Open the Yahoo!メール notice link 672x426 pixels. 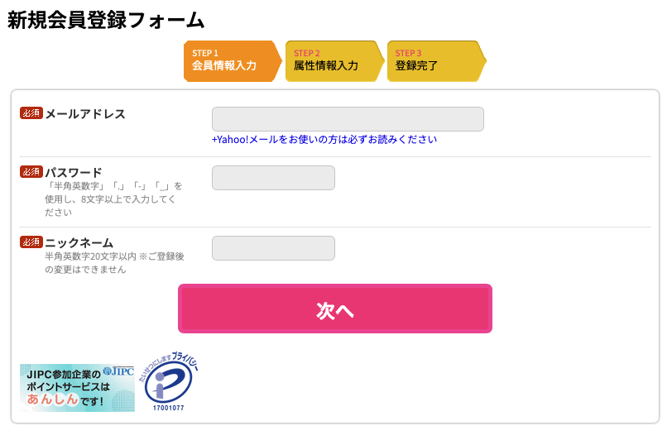(x=324, y=140)
